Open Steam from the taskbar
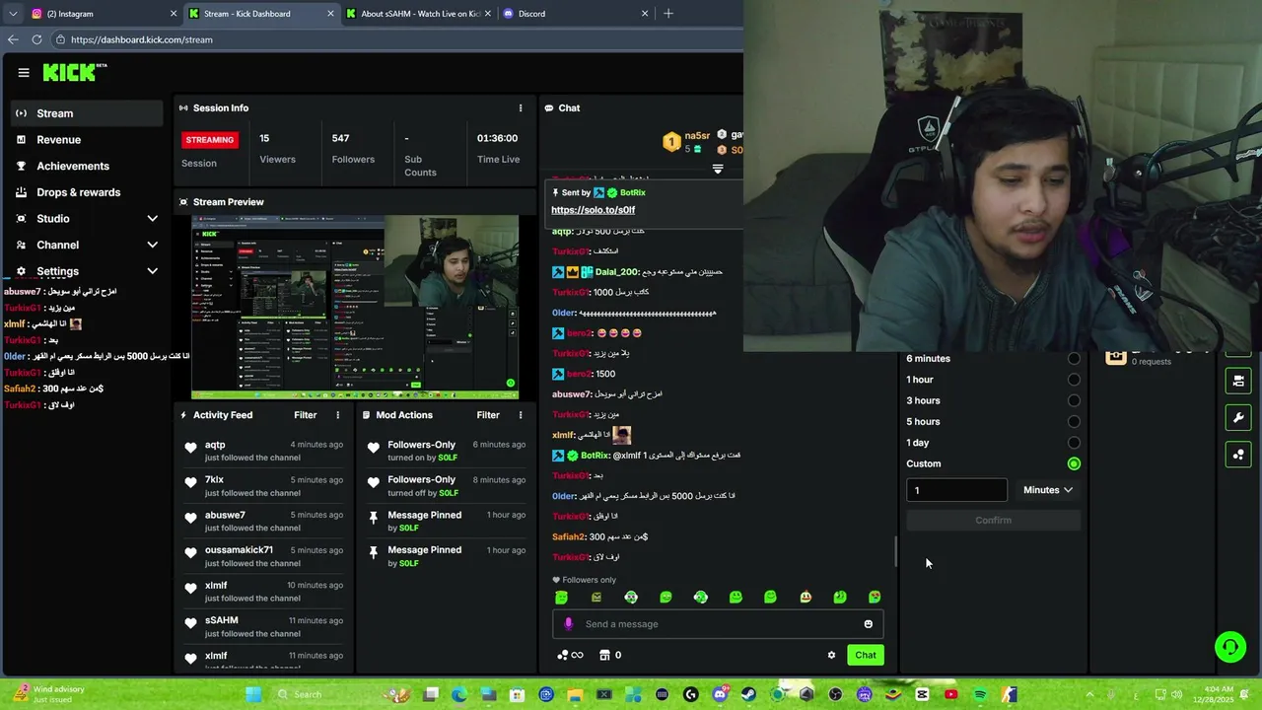 tap(748, 694)
